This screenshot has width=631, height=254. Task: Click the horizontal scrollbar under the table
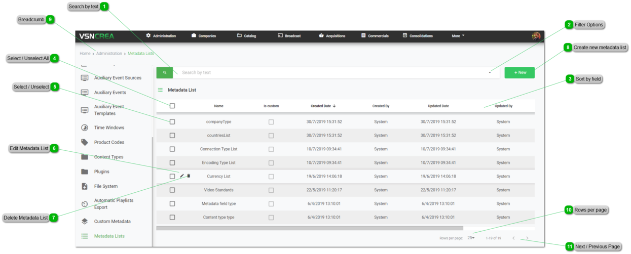[x=309, y=229]
